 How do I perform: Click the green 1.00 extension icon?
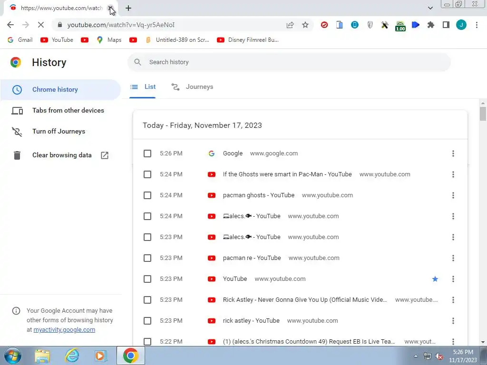point(400,26)
